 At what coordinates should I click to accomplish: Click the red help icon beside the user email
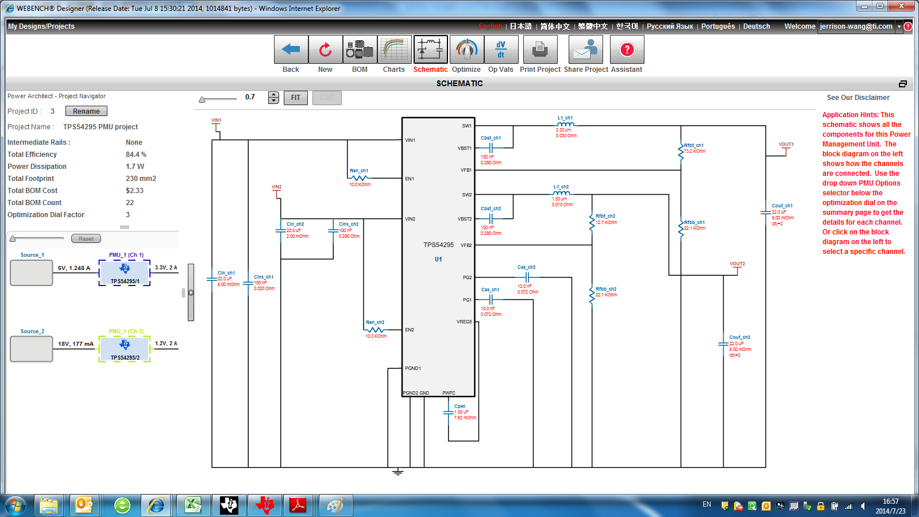coord(908,26)
